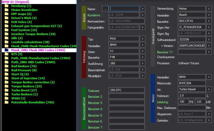Open the arrow beside Hersteller Bosch
The image size is (214, 131).
click(x=209, y=15)
